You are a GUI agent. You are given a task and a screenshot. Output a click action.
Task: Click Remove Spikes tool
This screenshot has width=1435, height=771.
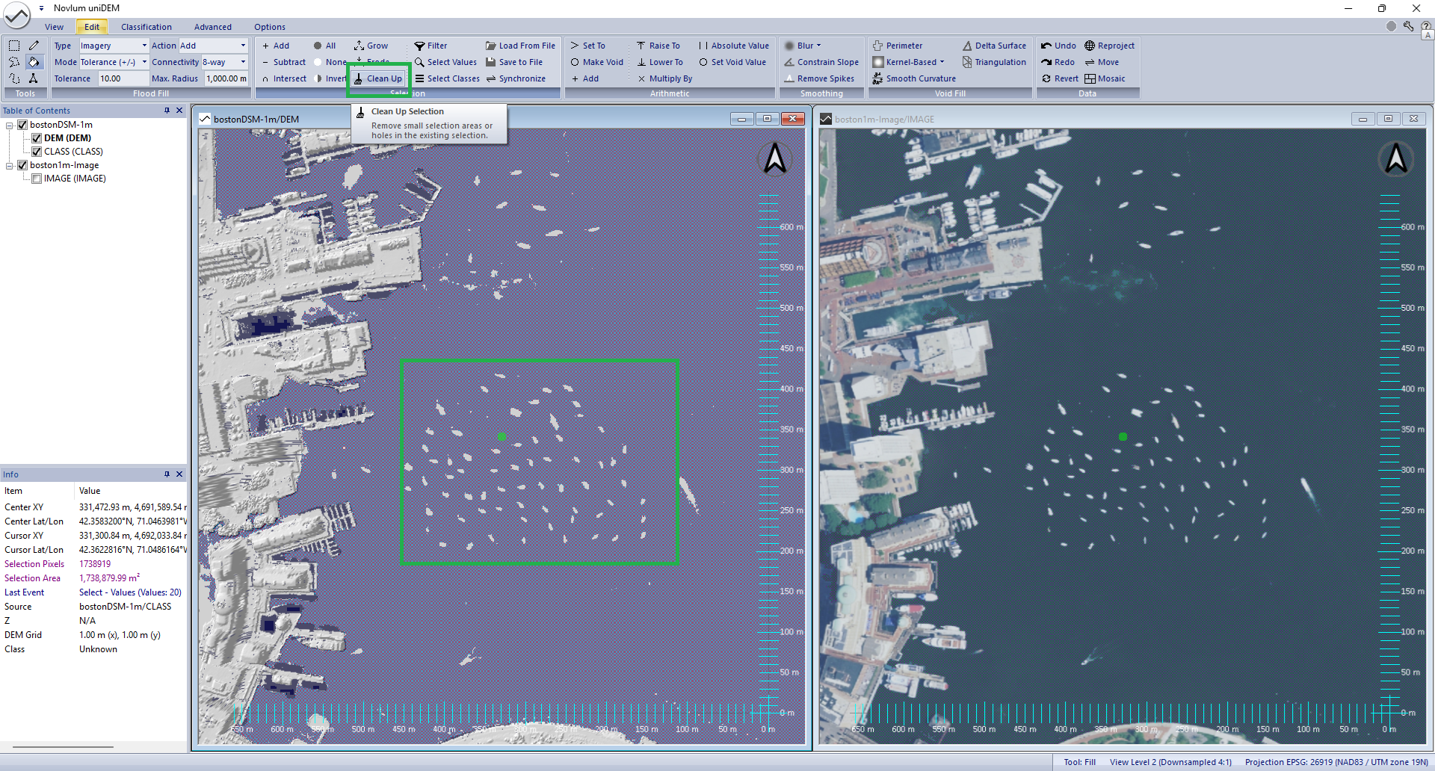click(x=818, y=78)
